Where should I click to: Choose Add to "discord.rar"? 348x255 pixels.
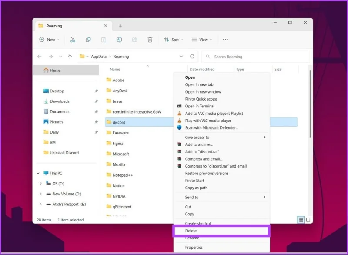point(221,152)
